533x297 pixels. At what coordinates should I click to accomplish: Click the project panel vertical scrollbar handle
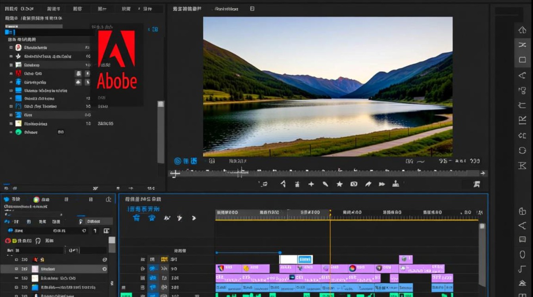coord(161,104)
